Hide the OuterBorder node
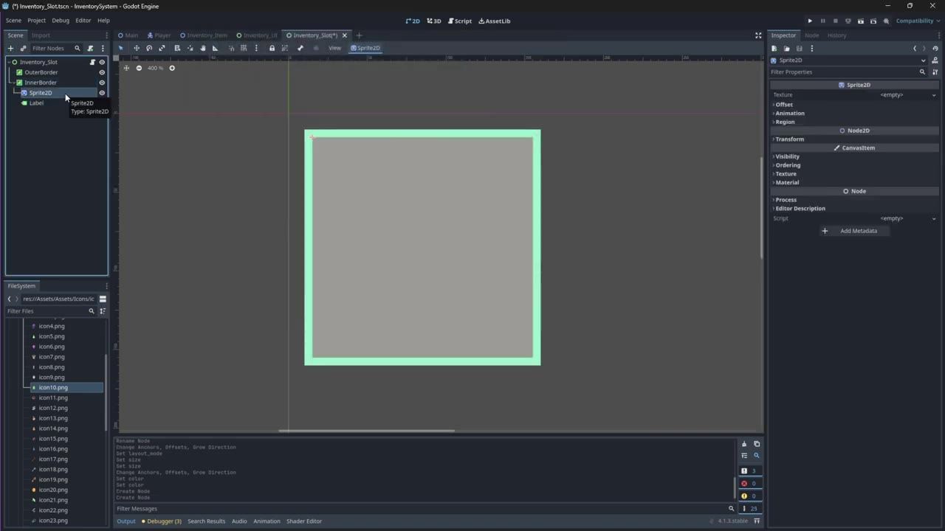 [x=102, y=72]
